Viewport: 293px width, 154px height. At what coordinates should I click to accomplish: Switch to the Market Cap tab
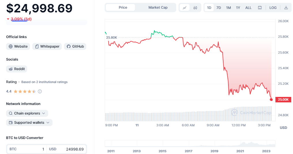tap(158, 7)
